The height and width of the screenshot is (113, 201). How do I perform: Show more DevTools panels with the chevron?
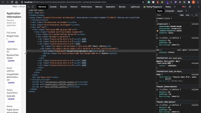click(x=175, y=7)
